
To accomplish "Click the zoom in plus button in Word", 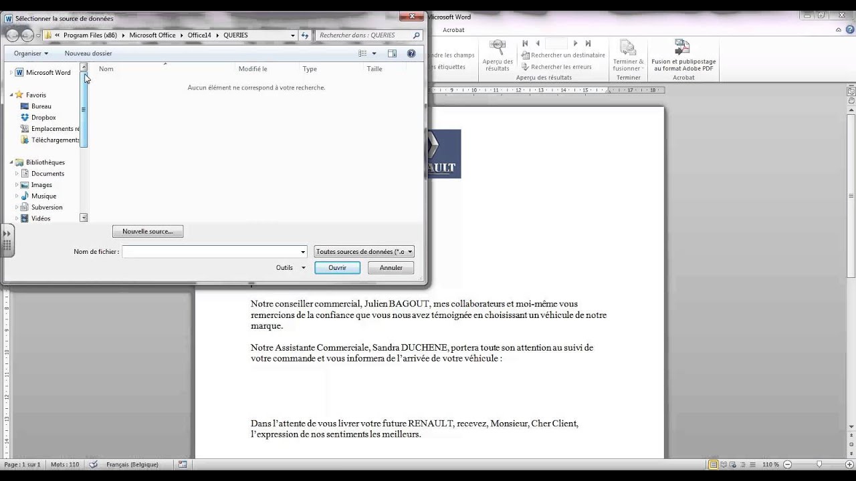I will coord(849,464).
